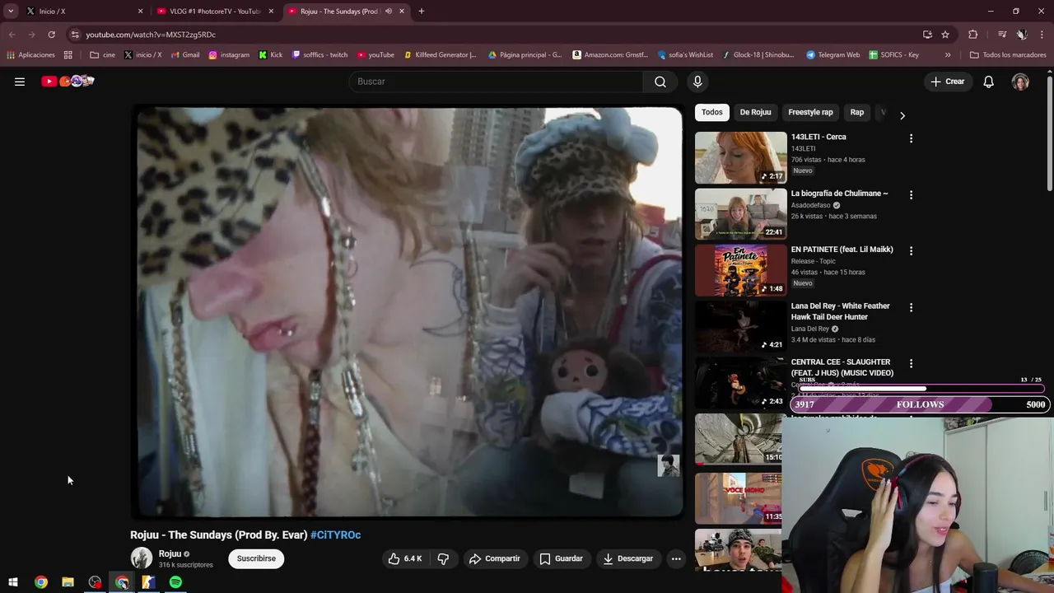1054x593 pixels.
Task: Select the Todos filter chip
Action: point(712,112)
